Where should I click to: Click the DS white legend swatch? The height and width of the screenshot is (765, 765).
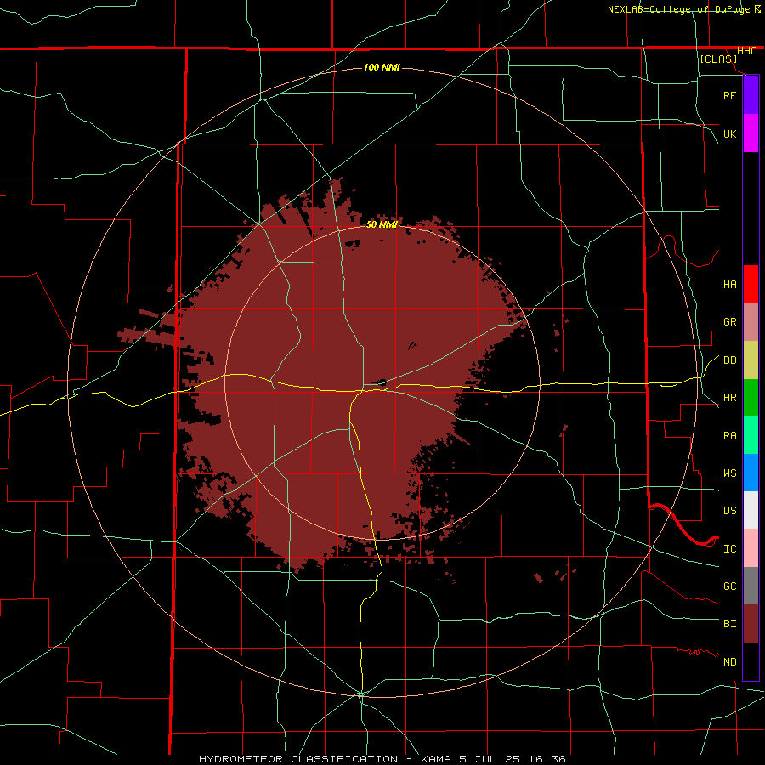click(x=751, y=510)
